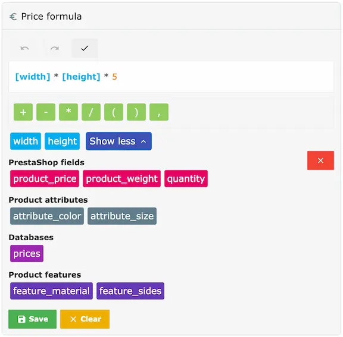Insert the prices database tag
343x337 pixels.
27,254
